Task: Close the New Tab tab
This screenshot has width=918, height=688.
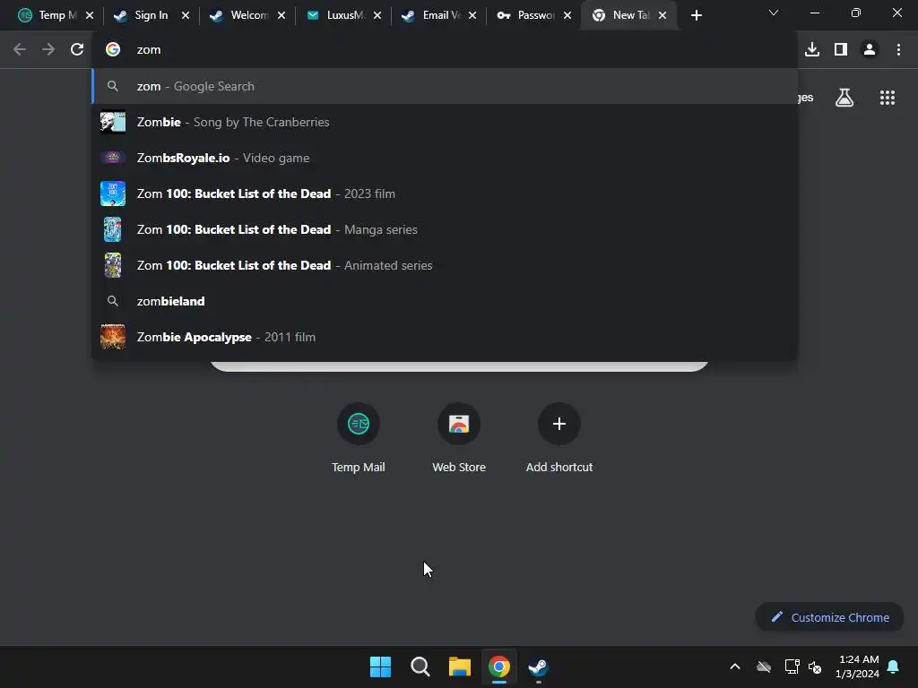Action: (663, 15)
